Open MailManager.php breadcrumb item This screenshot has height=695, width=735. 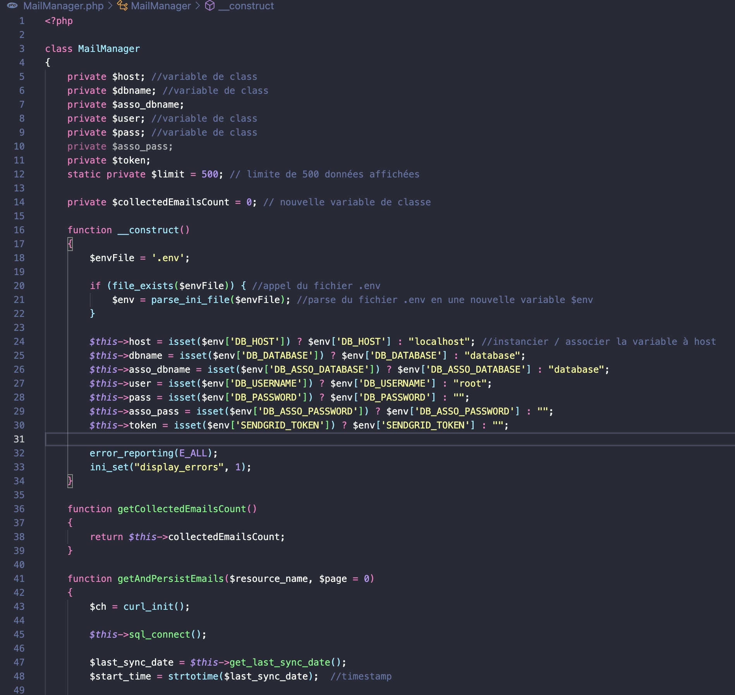(63, 6)
